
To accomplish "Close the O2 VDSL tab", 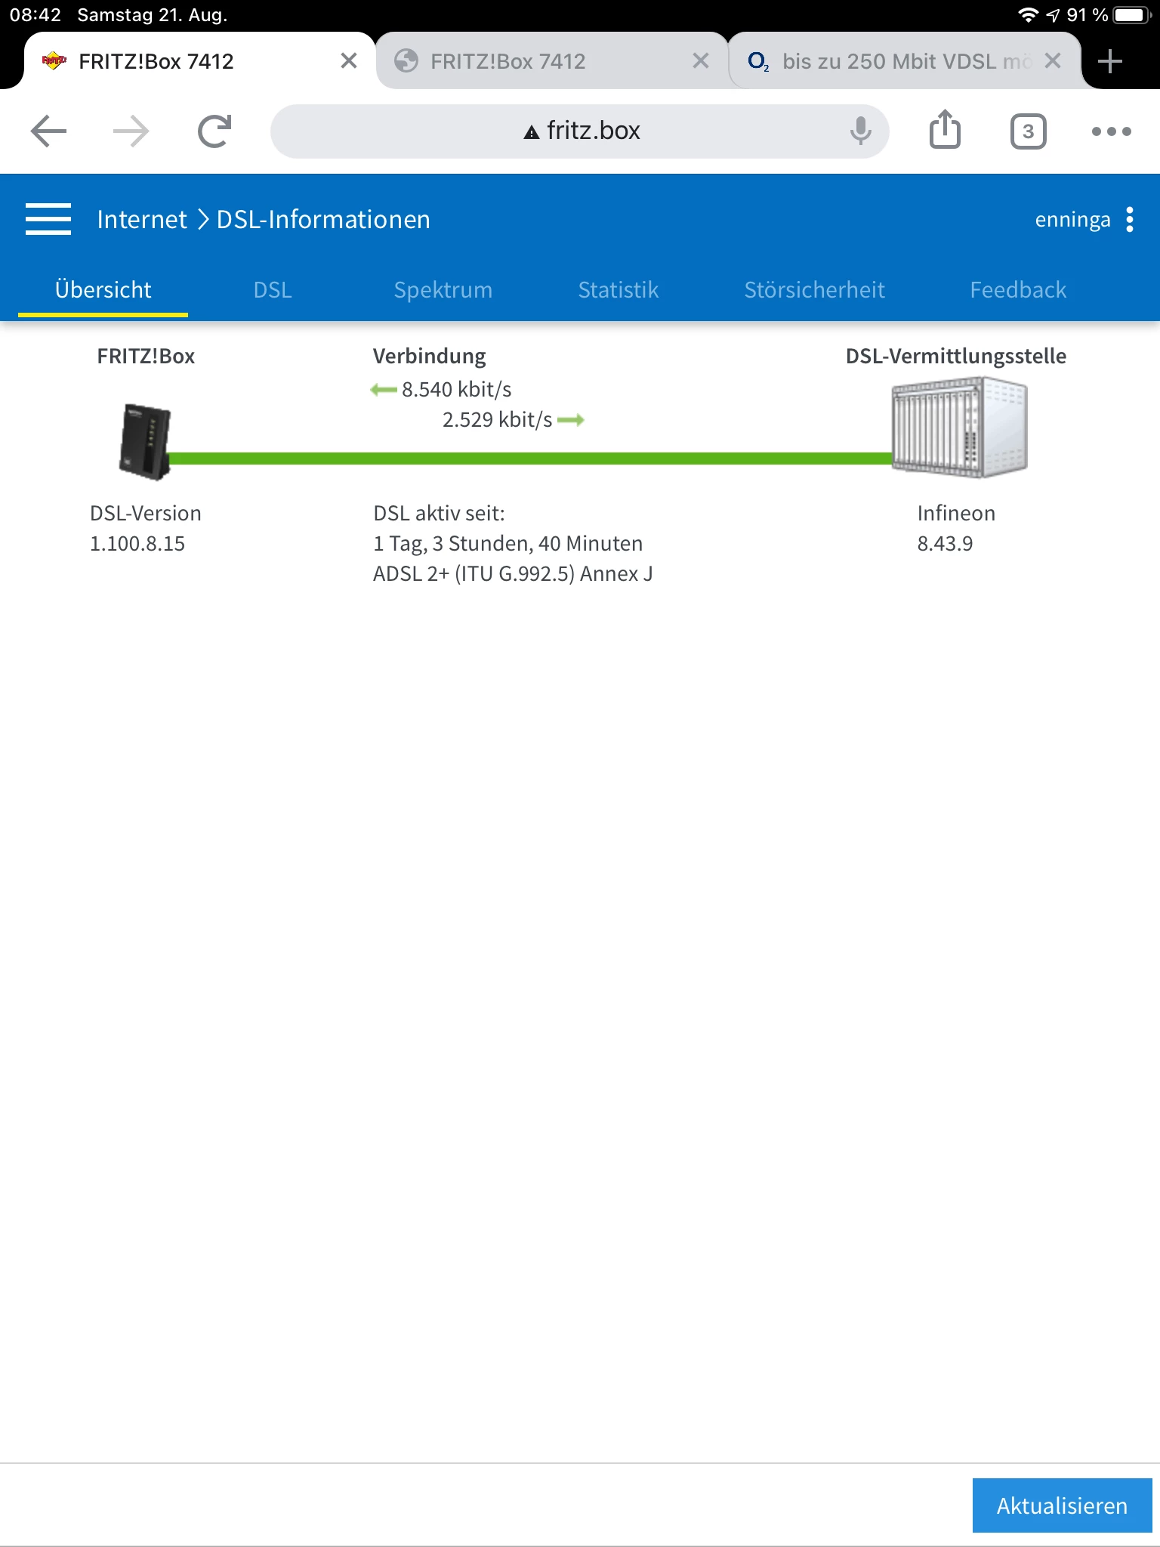I will (1053, 61).
